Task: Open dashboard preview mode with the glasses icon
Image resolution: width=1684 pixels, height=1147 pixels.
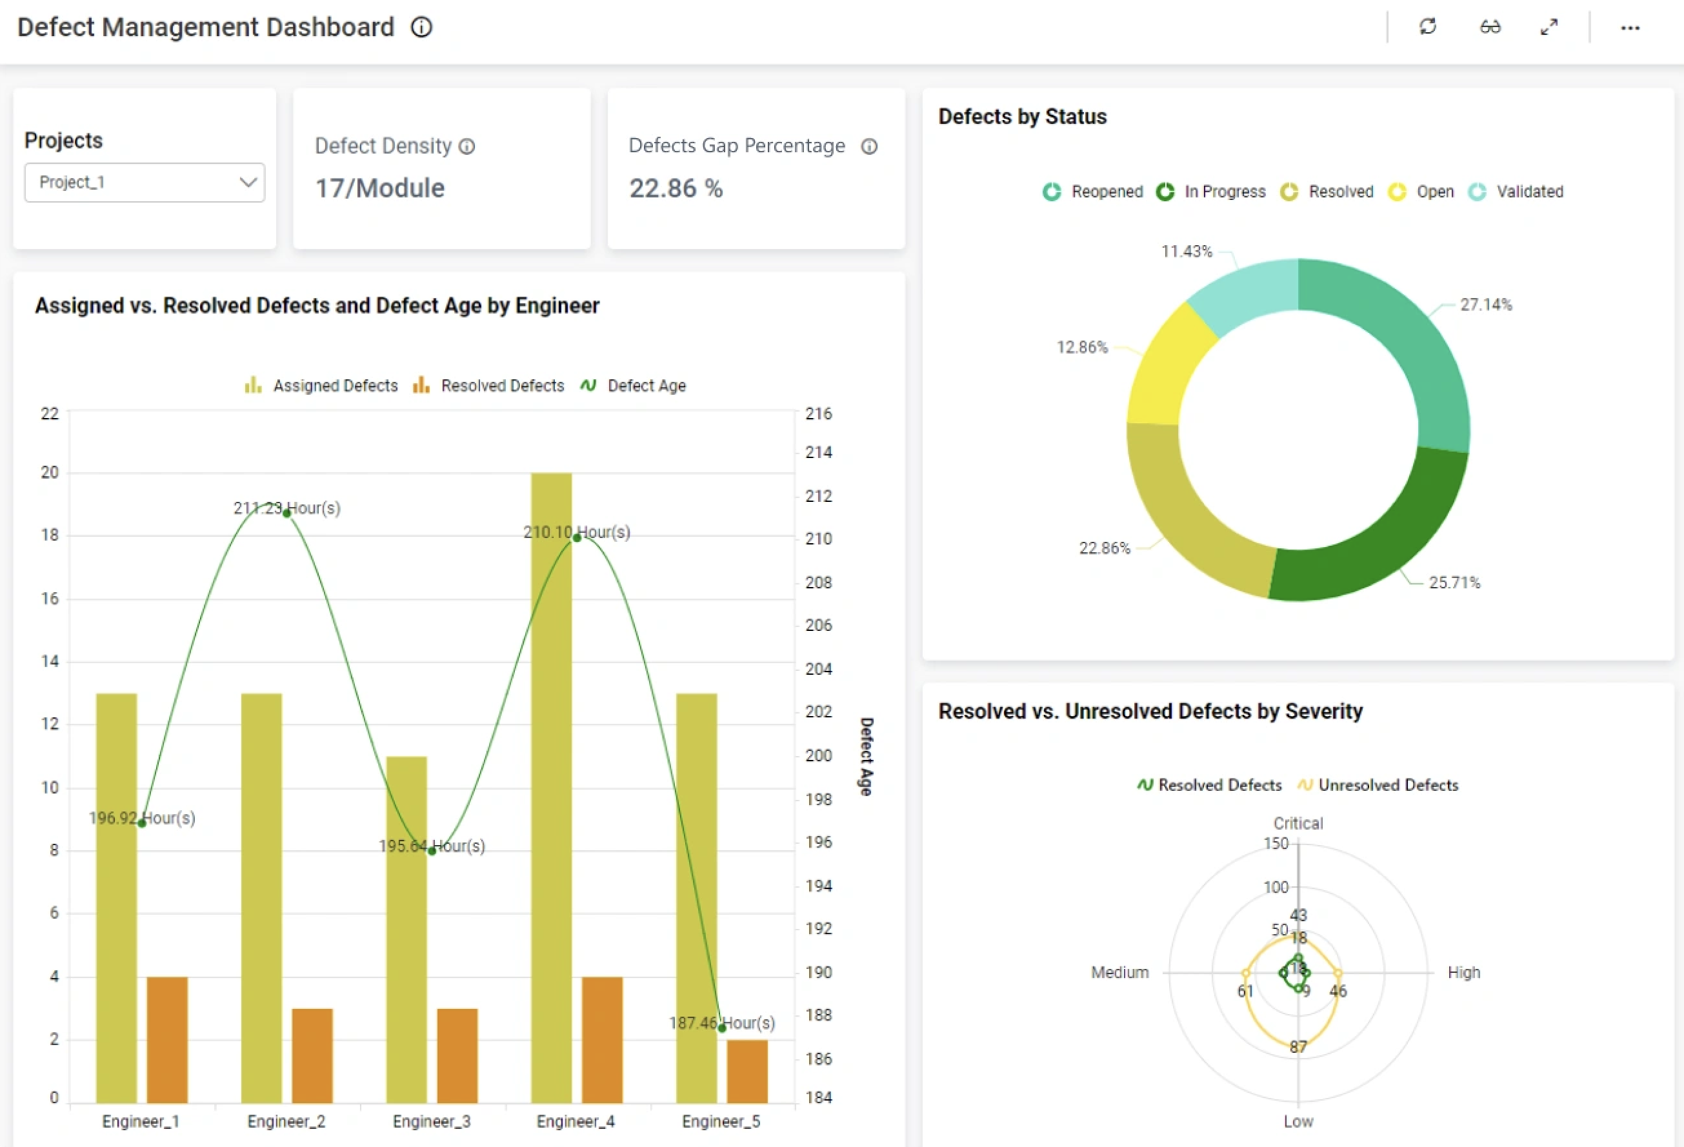Action: [1490, 27]
